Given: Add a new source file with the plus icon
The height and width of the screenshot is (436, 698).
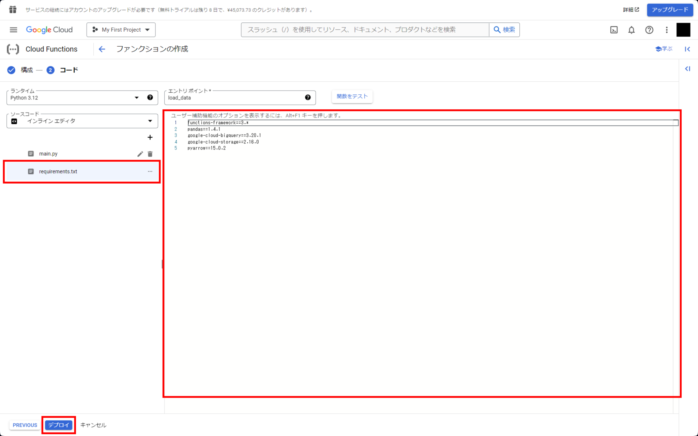Looking at the screenshot, I should (x=150, y=137).
